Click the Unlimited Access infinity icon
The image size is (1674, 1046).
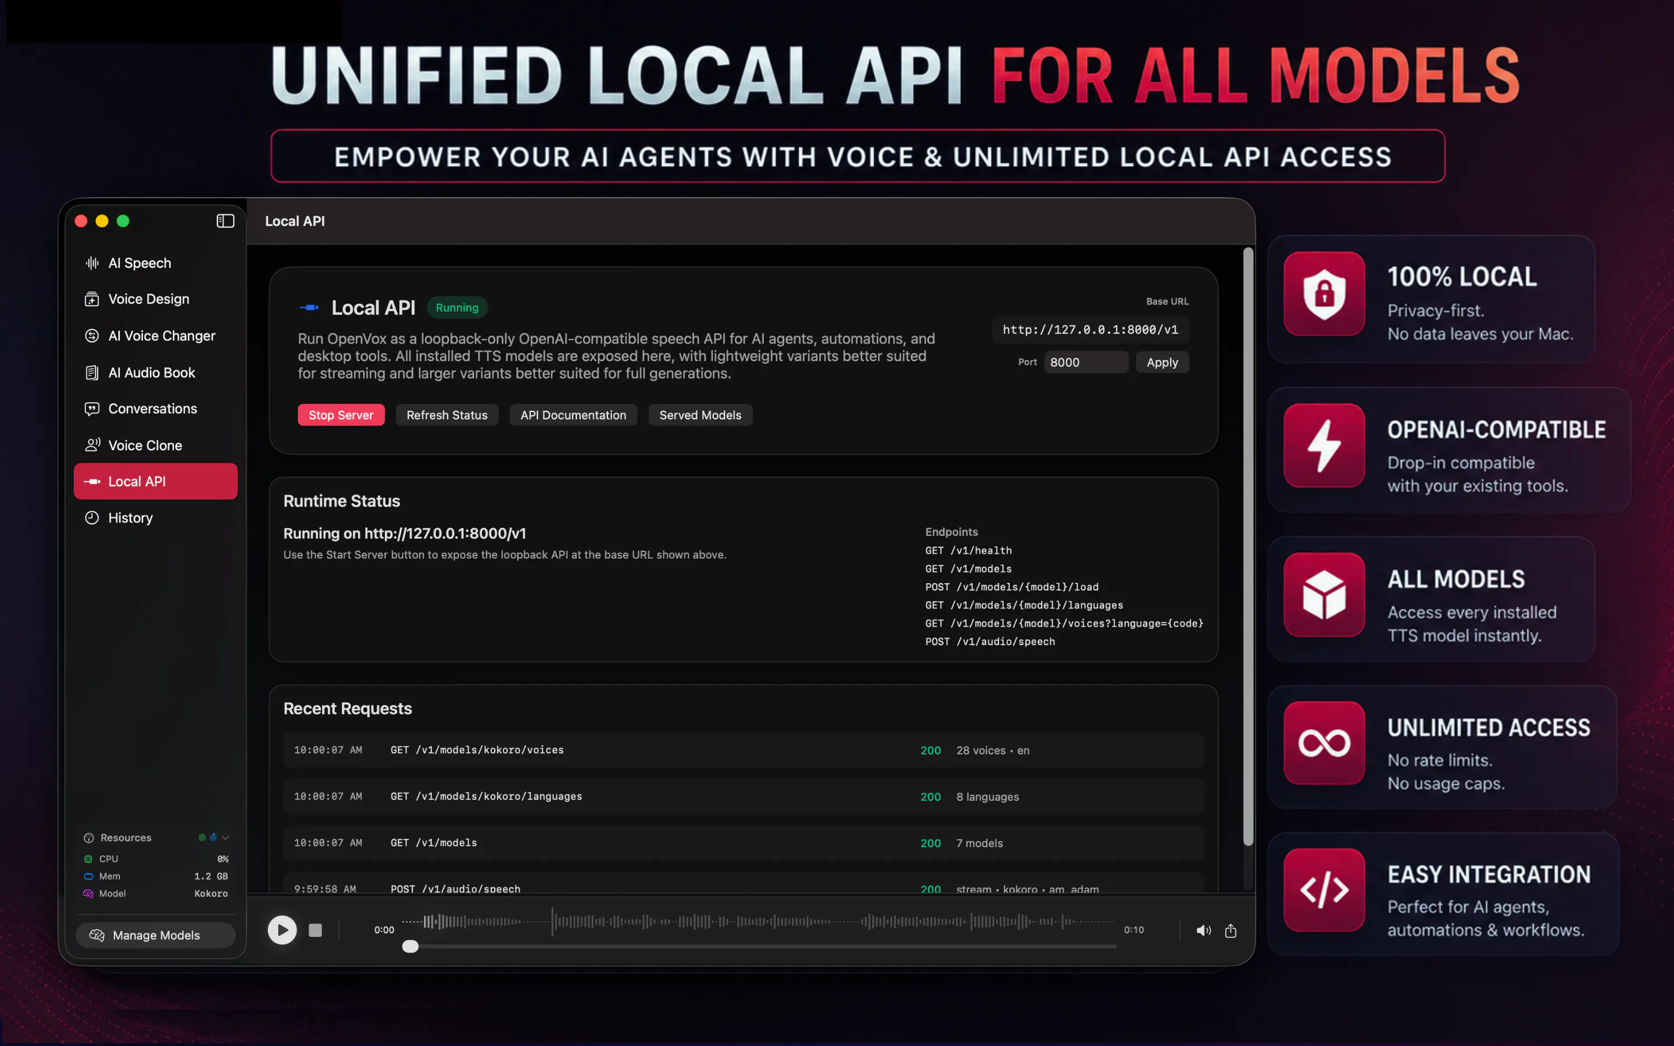pos(1324,743)
